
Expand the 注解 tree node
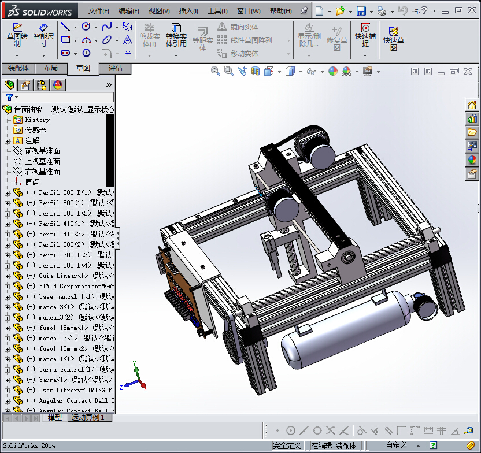pyautogui.click(x=7, y=141)
